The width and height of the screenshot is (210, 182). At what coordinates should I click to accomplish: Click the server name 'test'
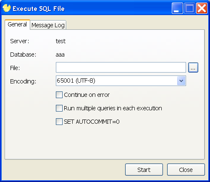[x=60, y=41]
